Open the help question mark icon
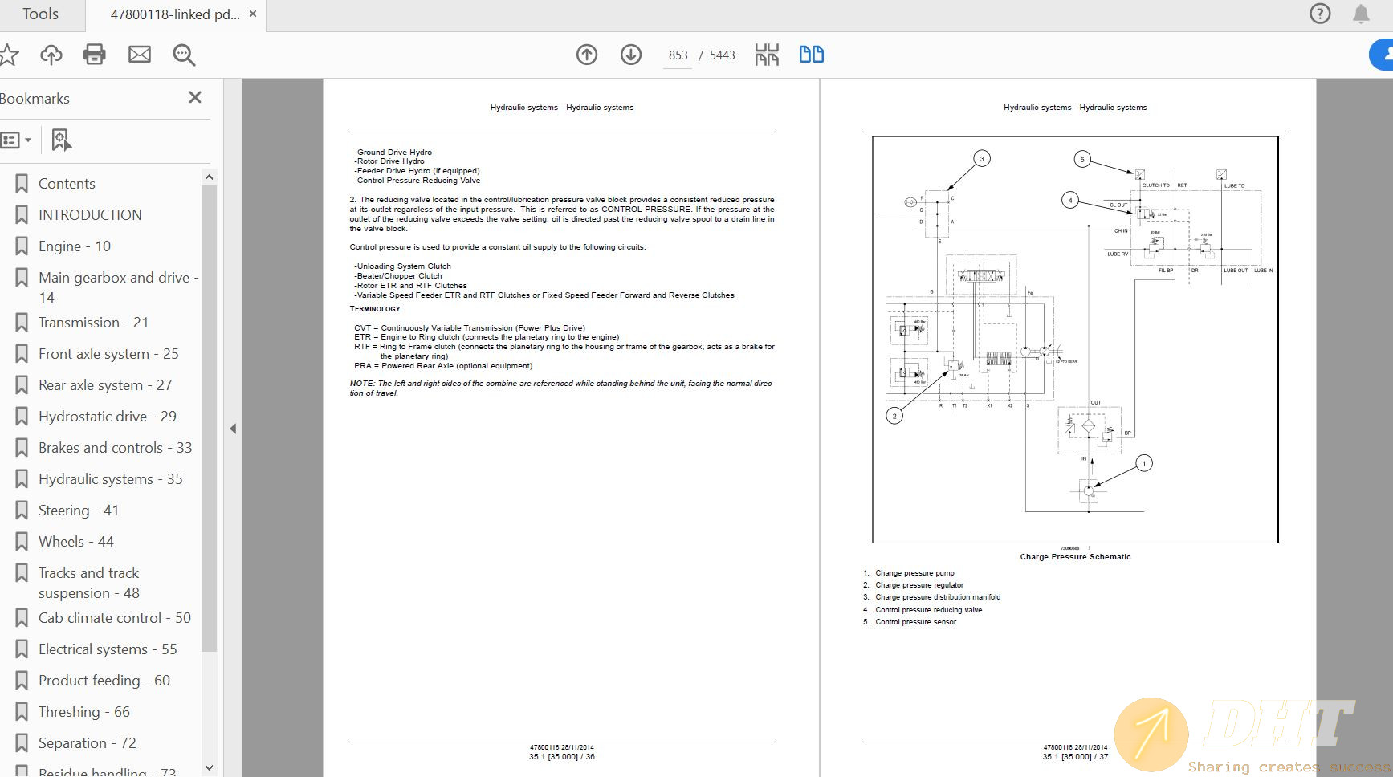This screenshot has width=1393, height=777. point(1320,14)
